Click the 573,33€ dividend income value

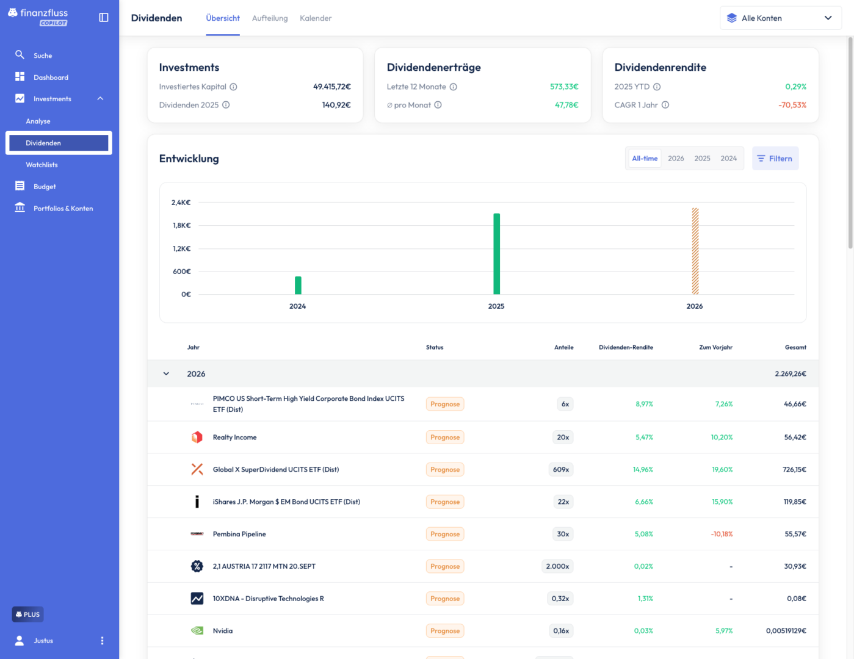click(x=564, y=87)
